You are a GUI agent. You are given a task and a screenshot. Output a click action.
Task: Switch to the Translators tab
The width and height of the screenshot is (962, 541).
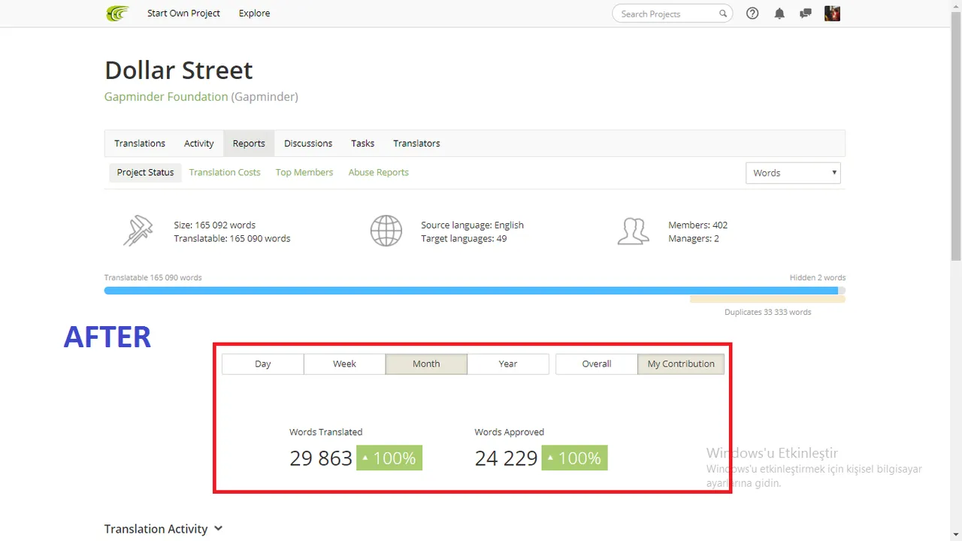[416, 144]
